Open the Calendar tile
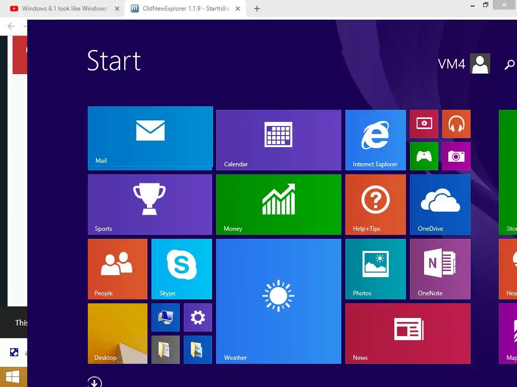Image resolution: width=517 pixels, height=387 pixels. pos(279,140)
